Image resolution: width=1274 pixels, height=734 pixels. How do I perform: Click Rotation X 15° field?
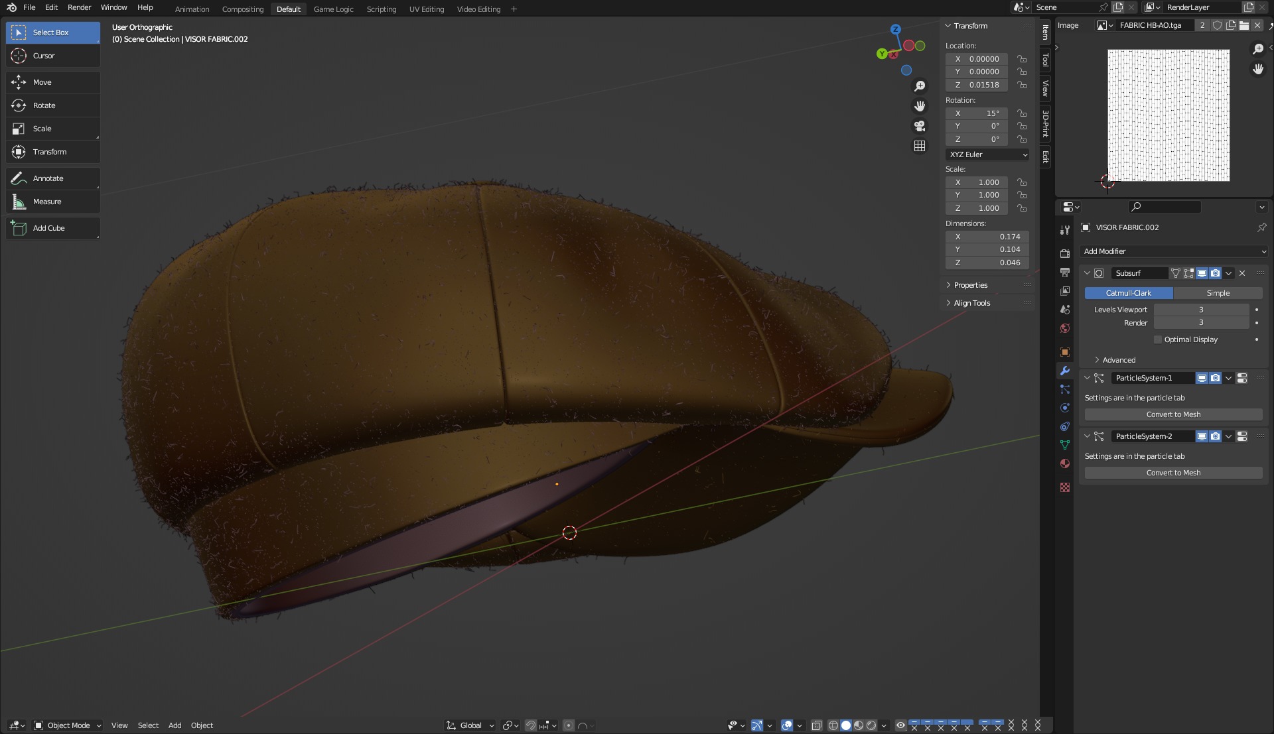pos(977,113)
